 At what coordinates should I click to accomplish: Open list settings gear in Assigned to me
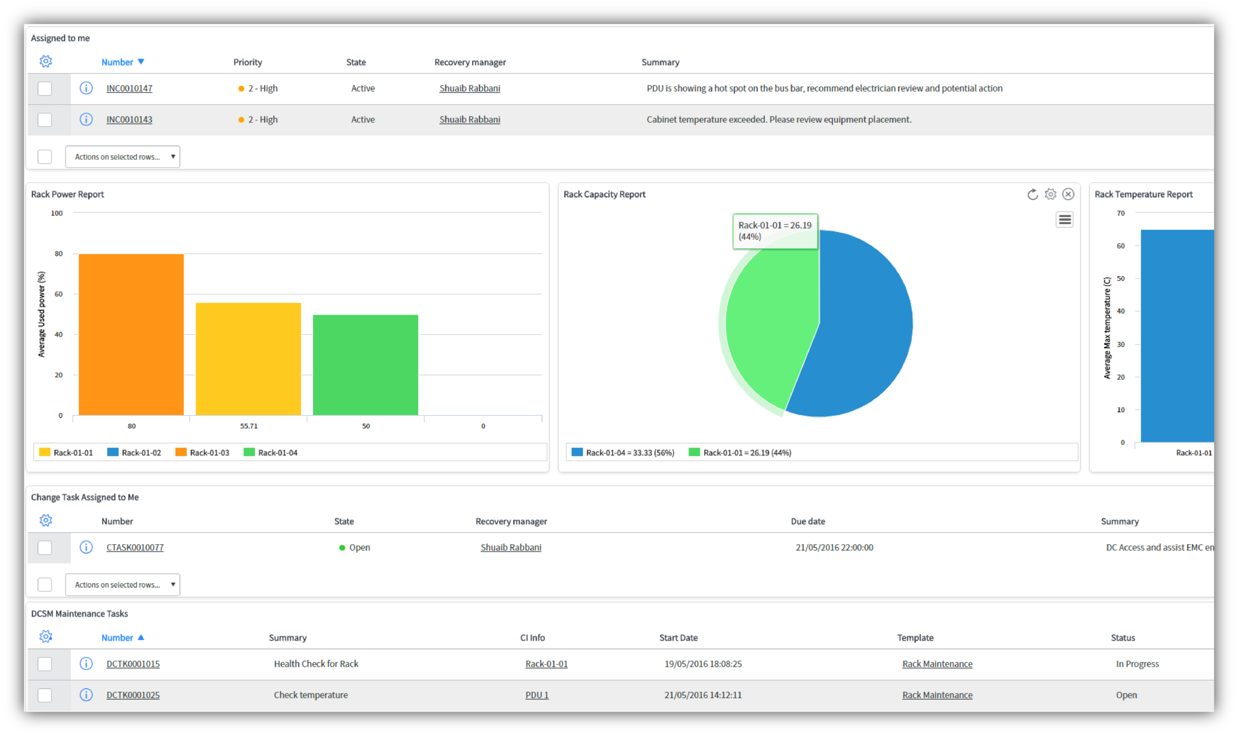tap(46, 61)
